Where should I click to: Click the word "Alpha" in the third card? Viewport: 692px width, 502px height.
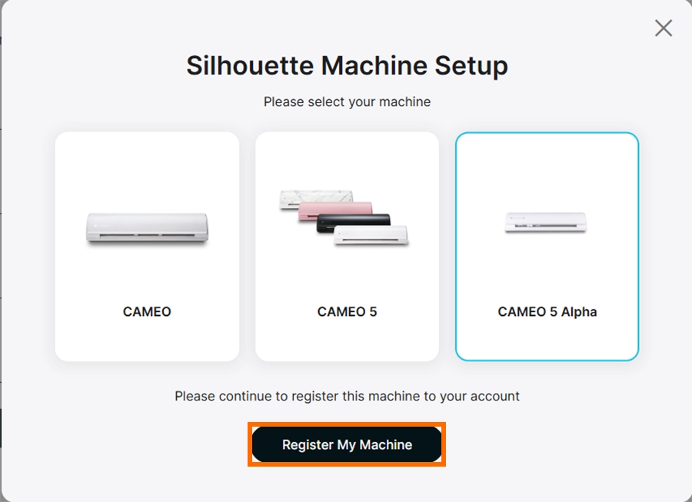coord(578,312)
